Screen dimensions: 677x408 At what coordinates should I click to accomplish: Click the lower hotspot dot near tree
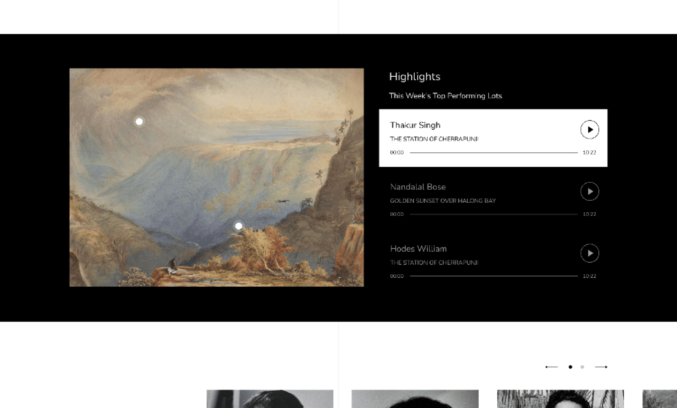(x=239, y=226)
